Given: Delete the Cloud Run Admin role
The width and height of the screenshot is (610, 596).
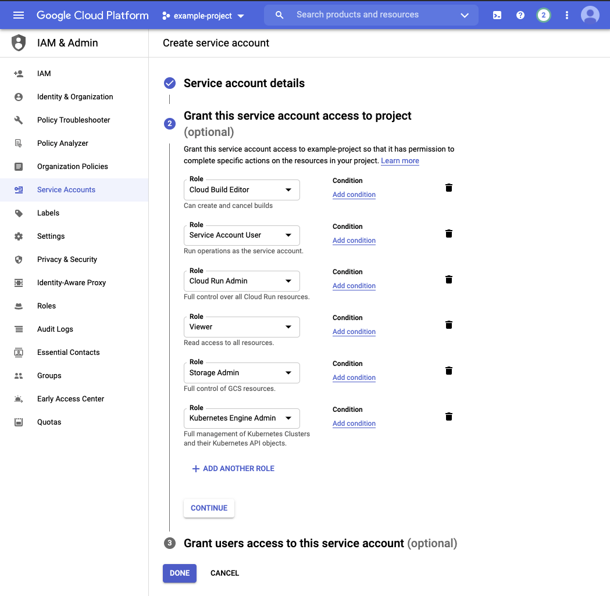Looking at the screenshot, I should point(448,279).
